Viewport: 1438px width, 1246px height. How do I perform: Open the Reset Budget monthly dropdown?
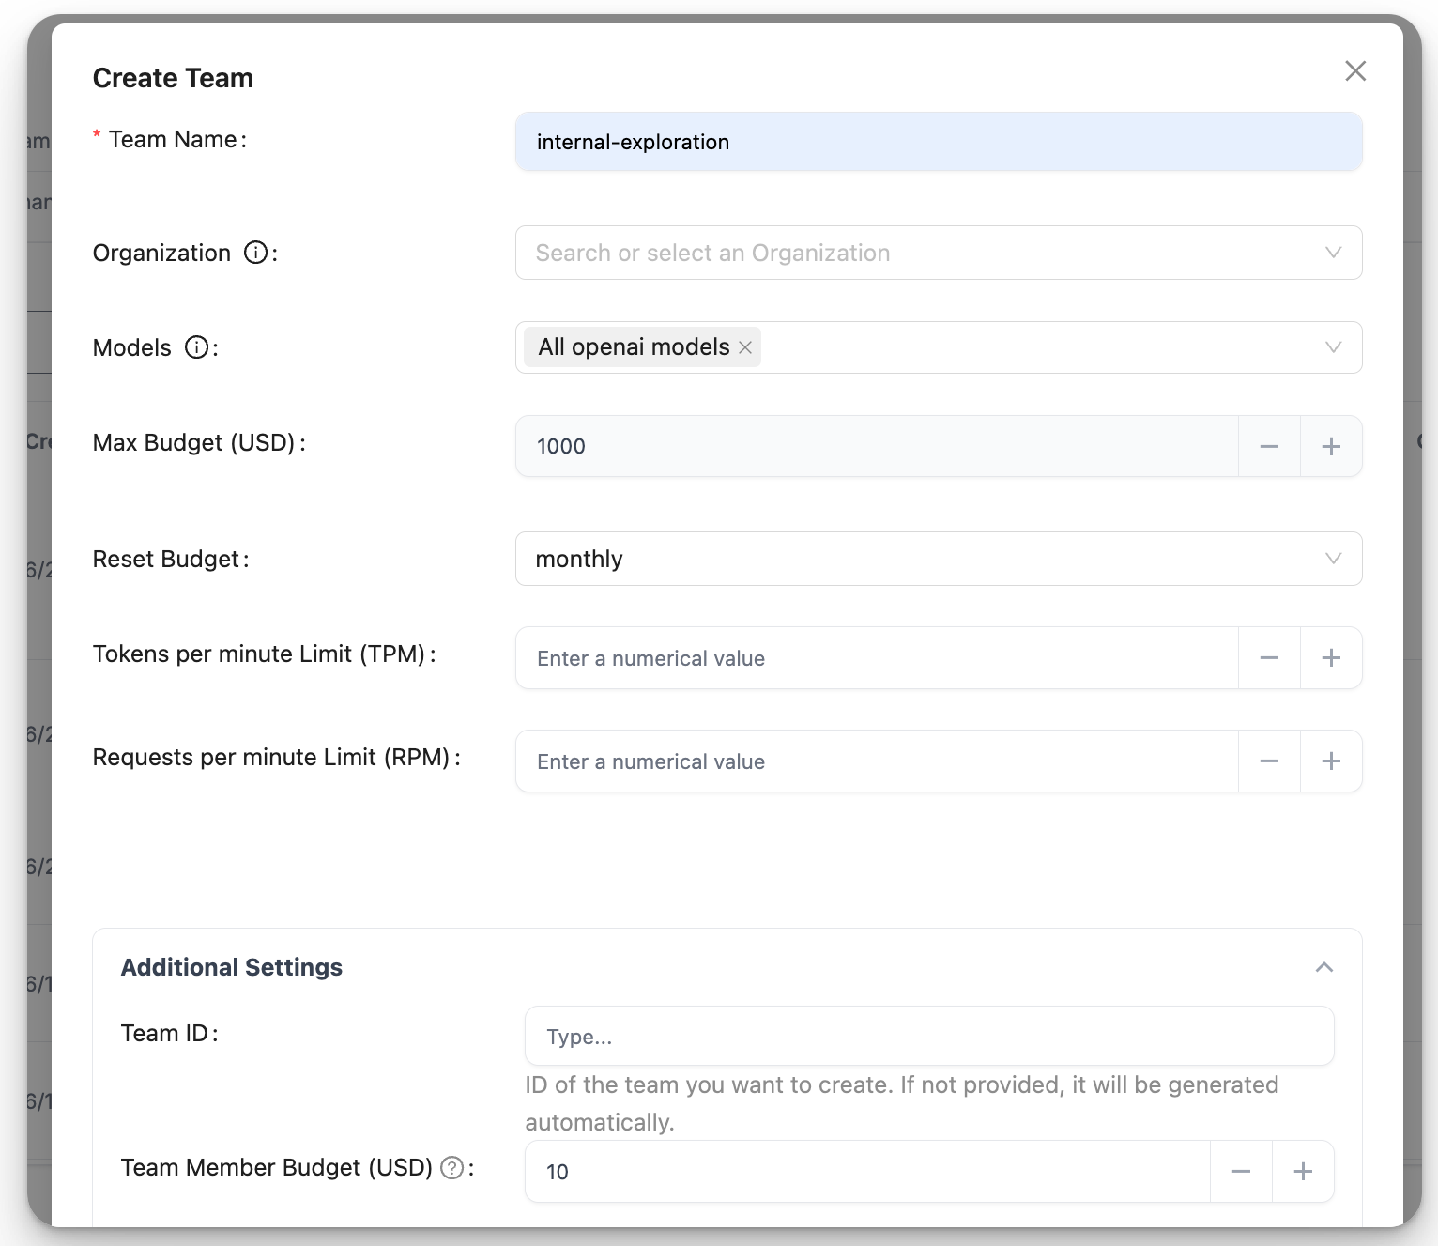(937, 559)
